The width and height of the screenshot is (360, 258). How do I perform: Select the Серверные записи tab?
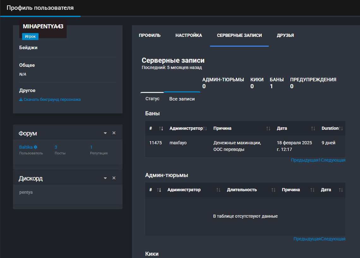pyautogui.click(x=239, y=35)
